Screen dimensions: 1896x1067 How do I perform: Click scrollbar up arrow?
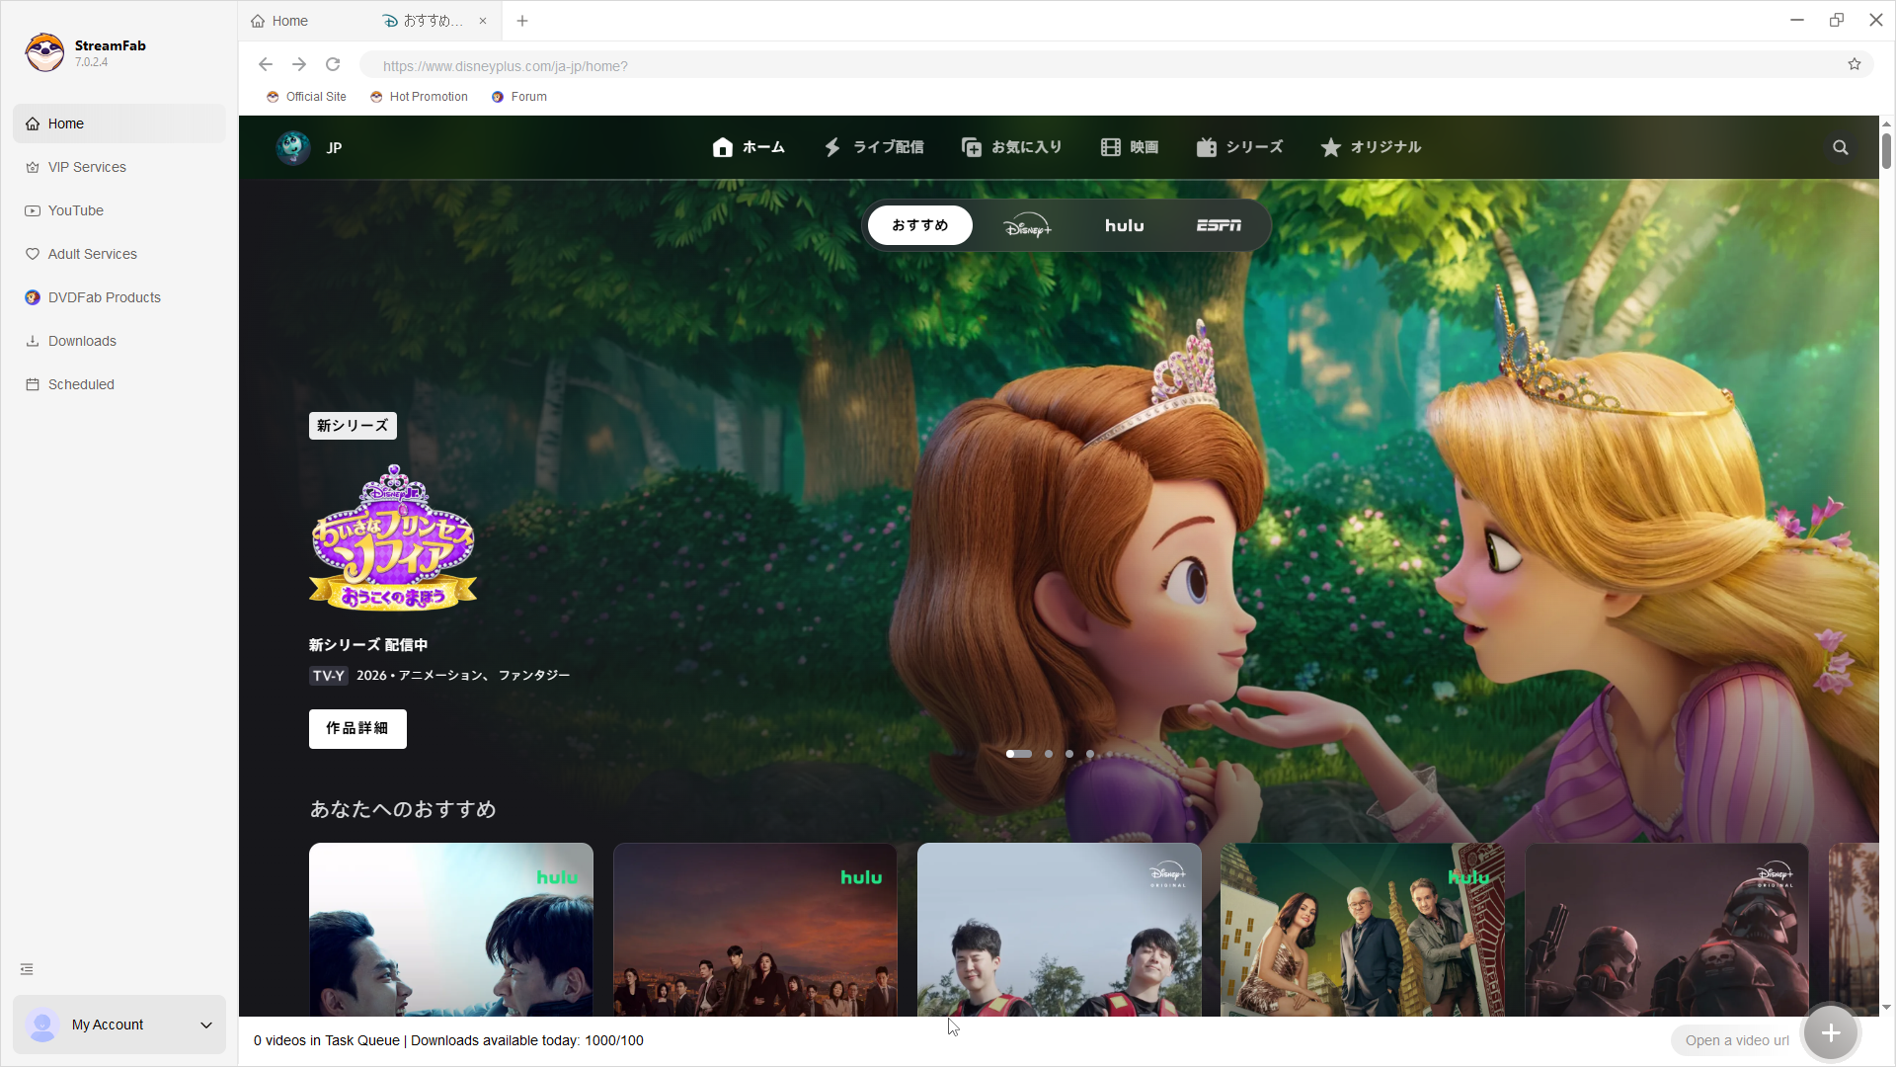point(1886,123)
